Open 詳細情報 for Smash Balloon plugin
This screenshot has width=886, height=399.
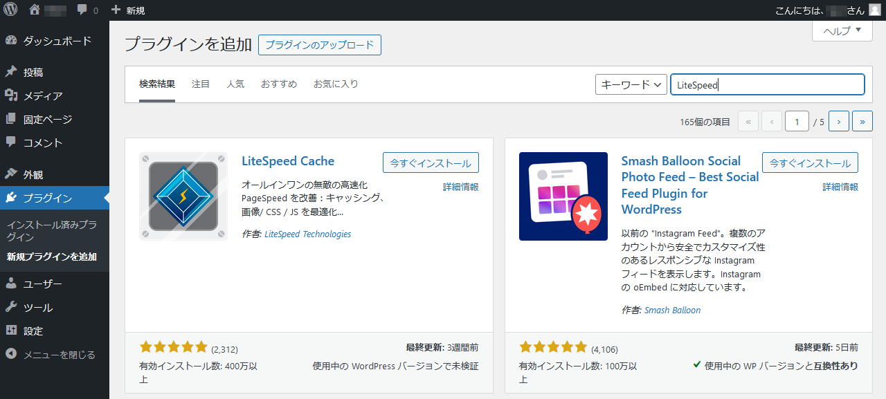click(841, 187)
